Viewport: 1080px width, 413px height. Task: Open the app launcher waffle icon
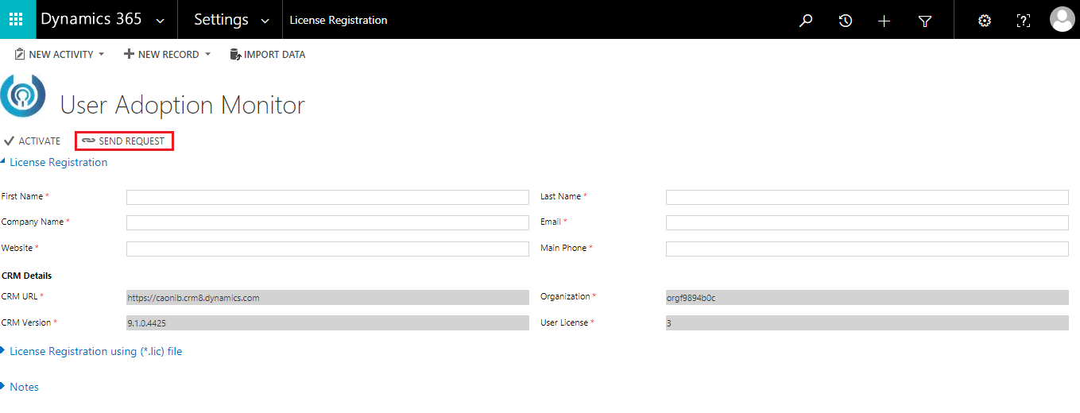[x=16, y=20]
